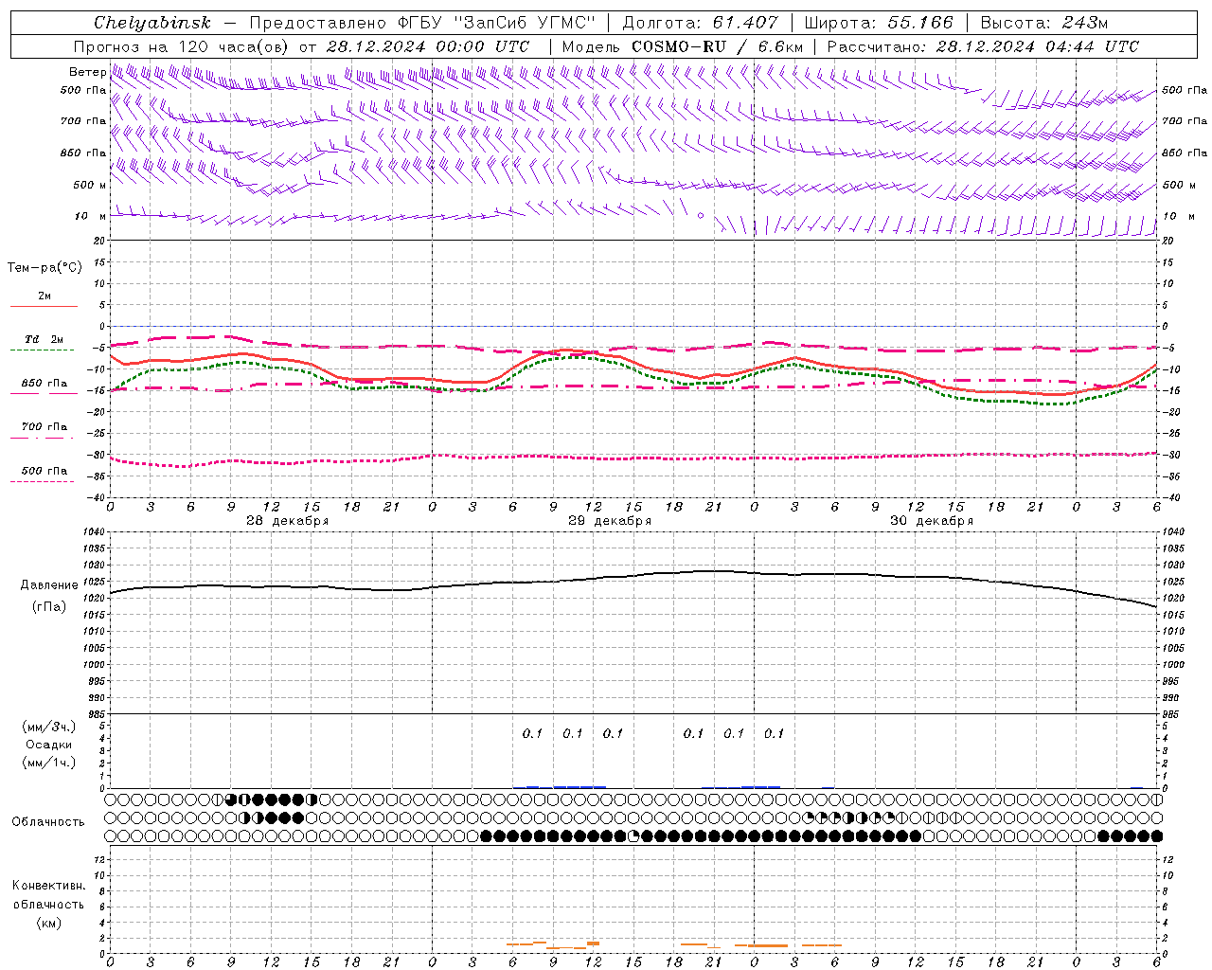Screen dimensions: 1212x970
Task: Click the partly filled circle in bottom cloud row
Action: pos(634,835)
